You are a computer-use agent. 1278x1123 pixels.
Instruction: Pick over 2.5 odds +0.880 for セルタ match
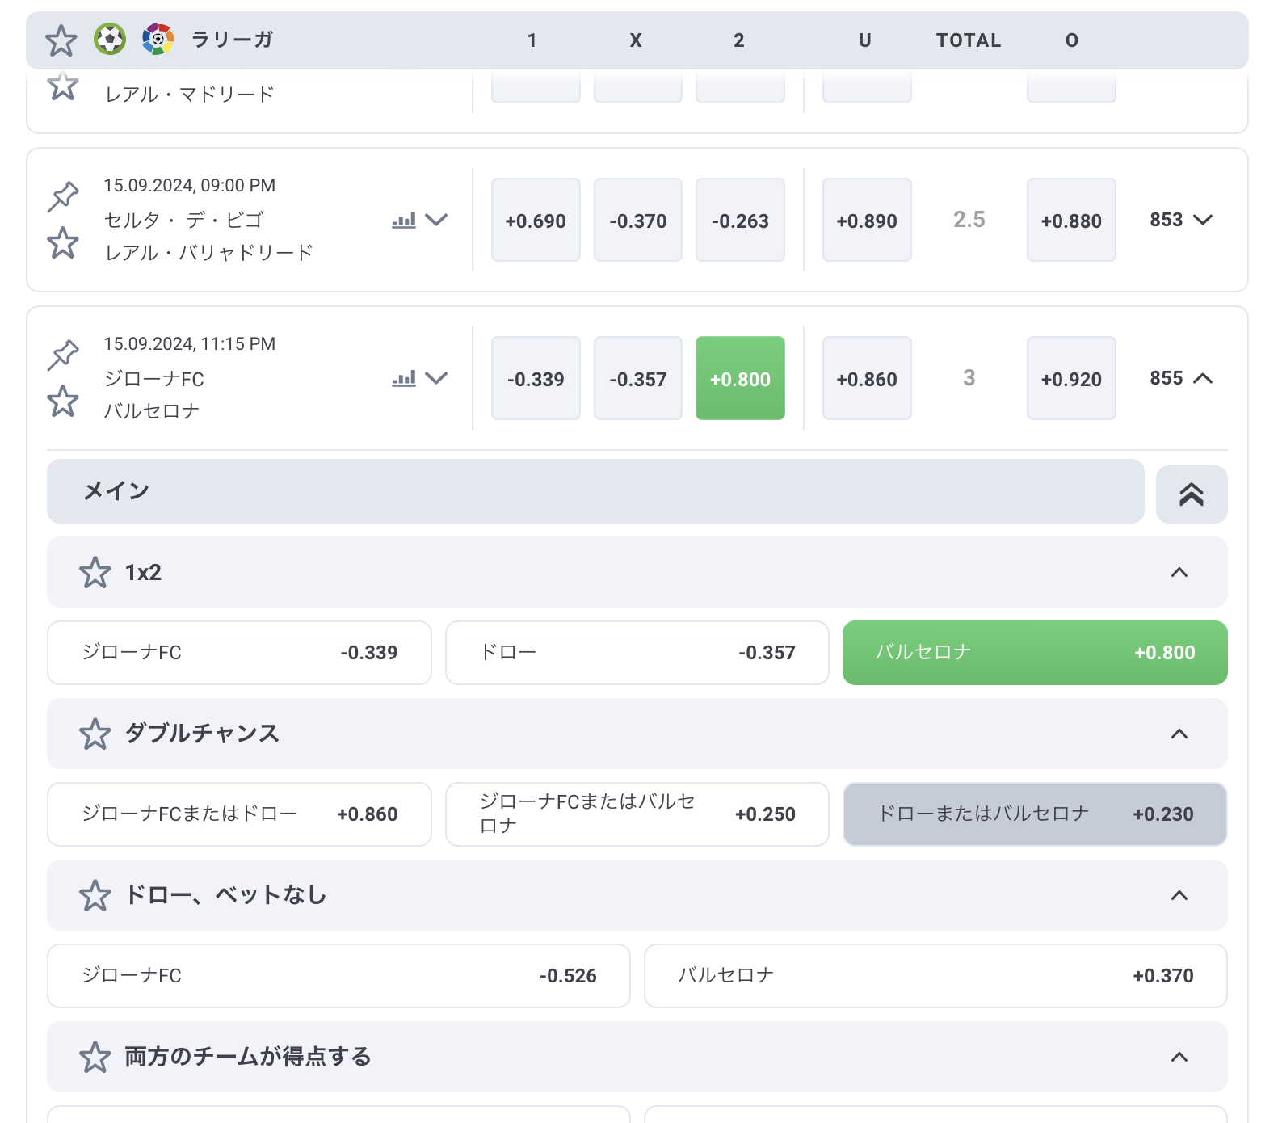coord(1070,221)
